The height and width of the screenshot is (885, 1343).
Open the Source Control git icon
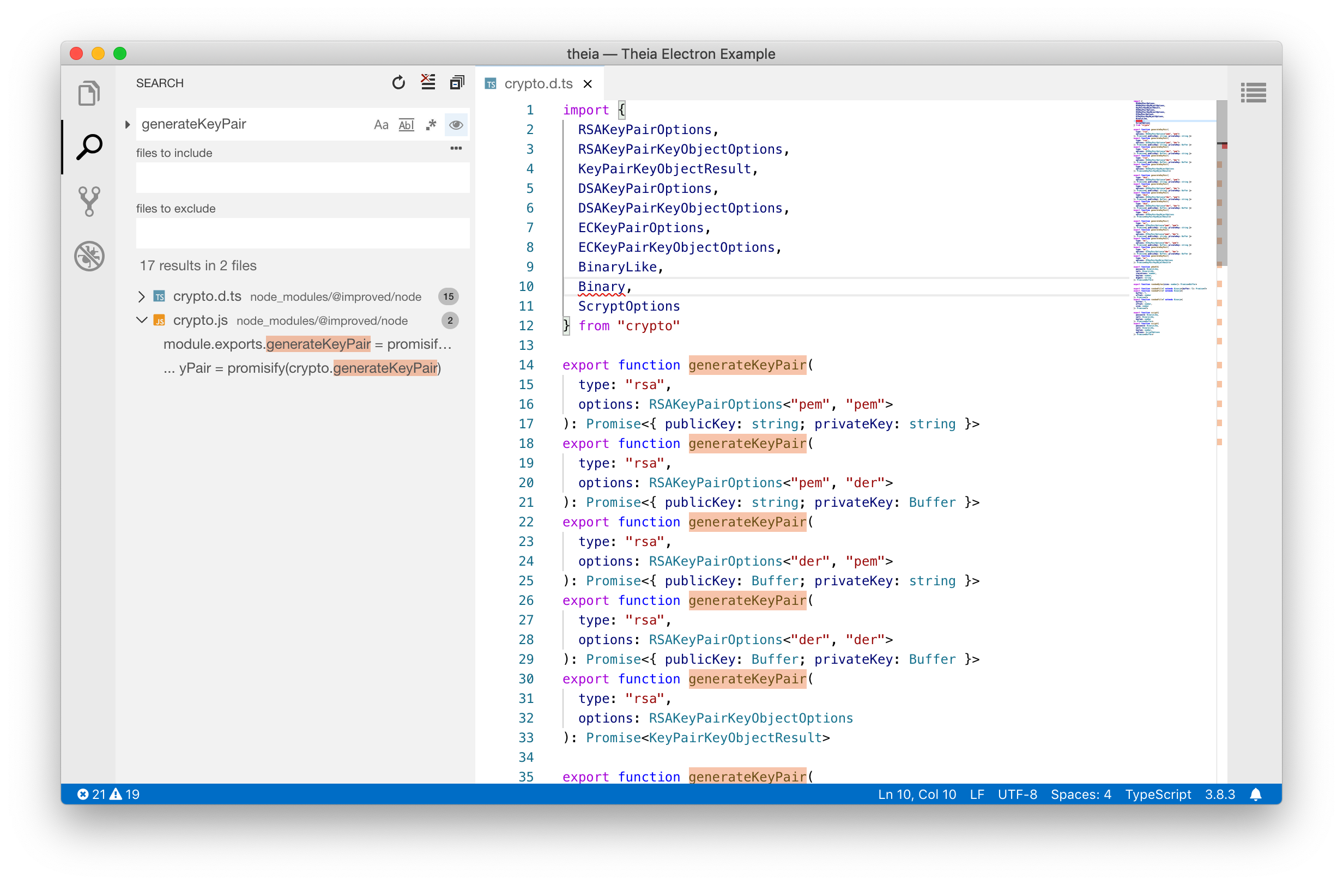[89, 202]
